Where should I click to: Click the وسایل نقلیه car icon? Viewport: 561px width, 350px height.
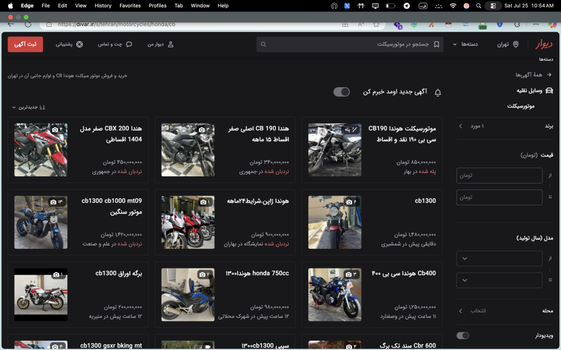(x=549, y=91)
